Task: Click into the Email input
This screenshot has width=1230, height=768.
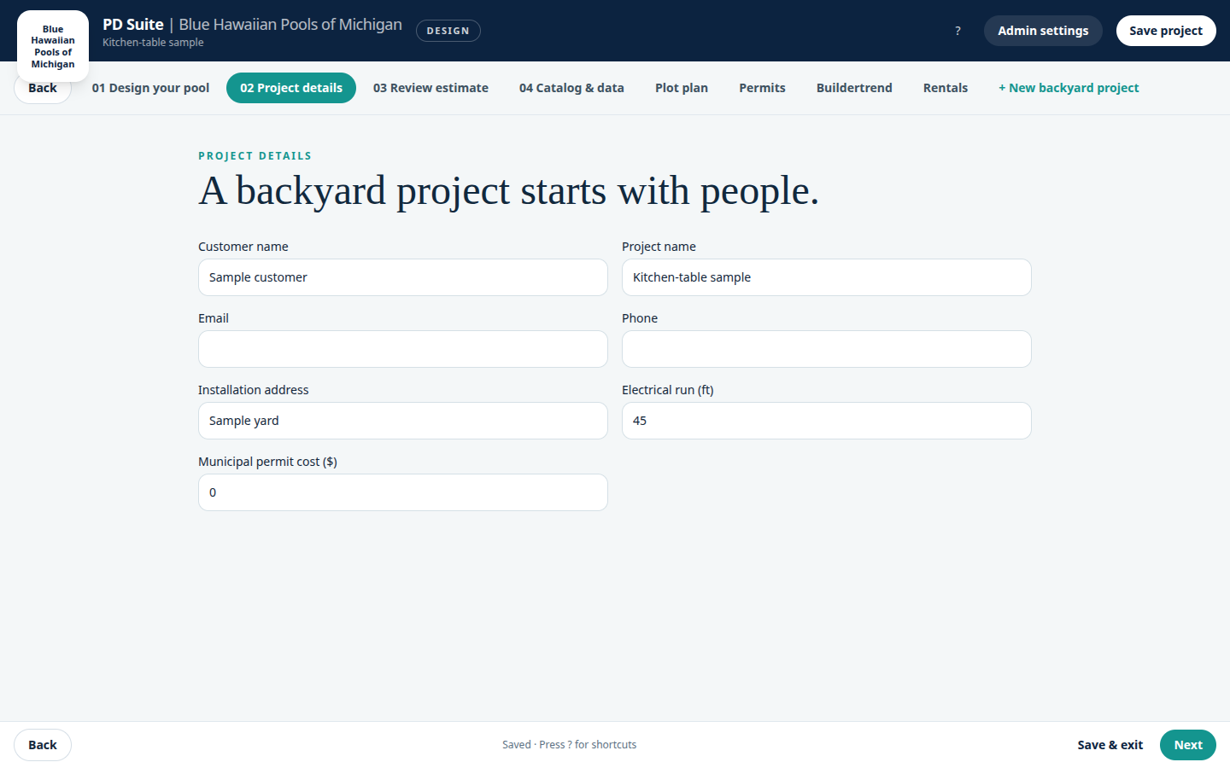Action: tap(403, 349)
